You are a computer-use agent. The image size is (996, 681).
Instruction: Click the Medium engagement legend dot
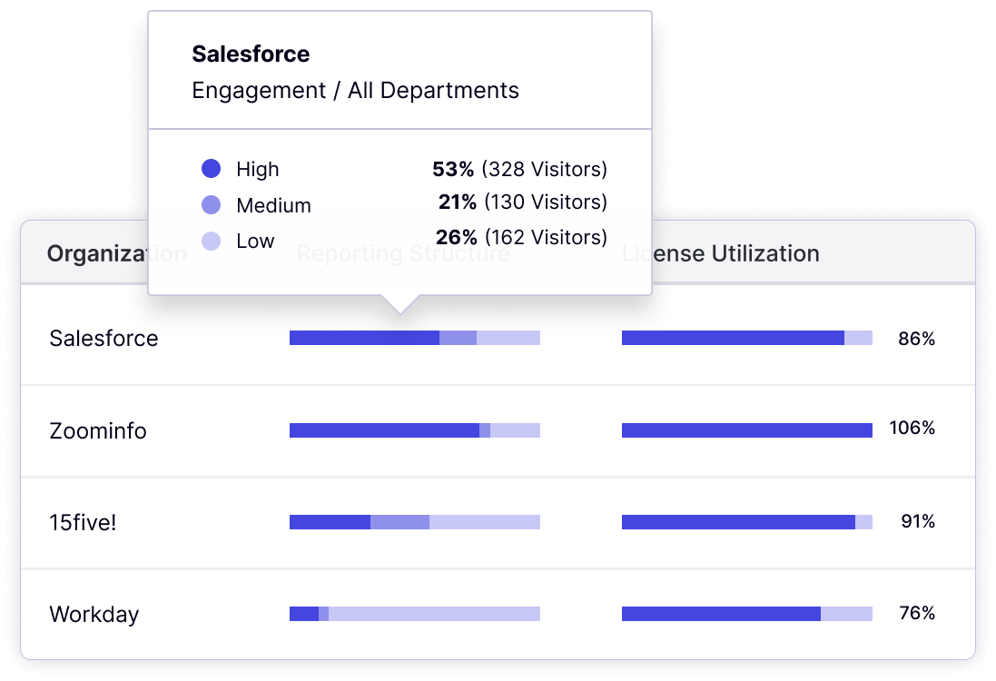pyautogui.click(x=211, y=204)
